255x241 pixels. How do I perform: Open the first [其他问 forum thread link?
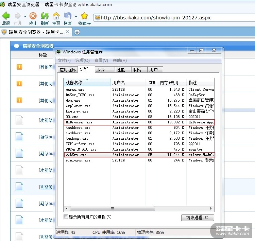(x=46, y=67)
